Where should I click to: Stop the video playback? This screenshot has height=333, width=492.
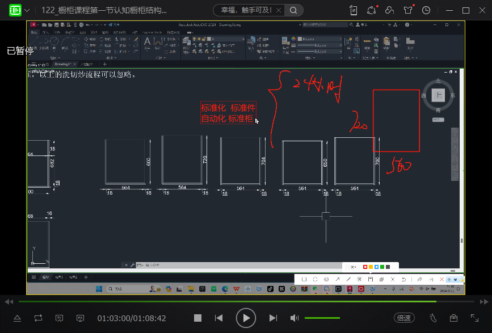pos(197,318)
